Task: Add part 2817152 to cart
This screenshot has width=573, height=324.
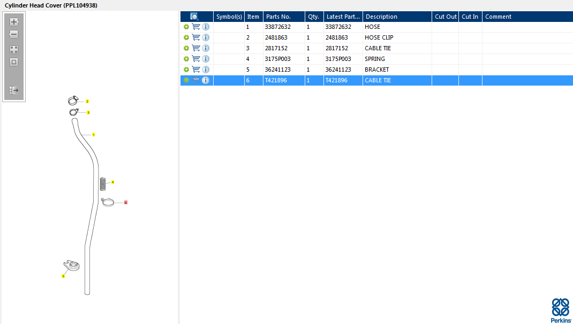Action: point(196,48)
